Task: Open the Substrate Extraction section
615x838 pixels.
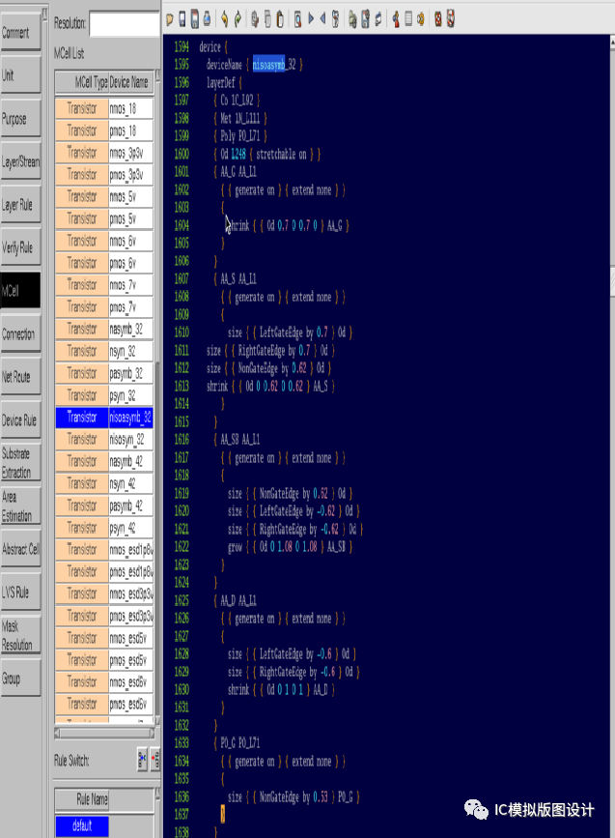Action: click(x=20, y=463)
